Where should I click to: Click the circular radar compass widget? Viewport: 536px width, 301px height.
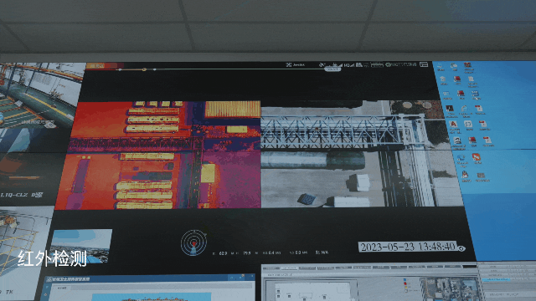coord(193,242)
